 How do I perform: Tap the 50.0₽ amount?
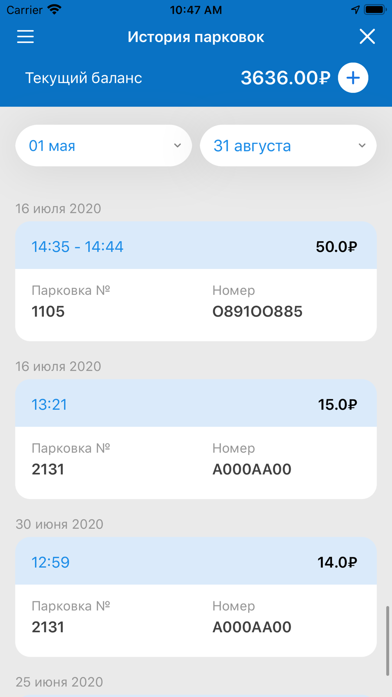coord(336,247)
